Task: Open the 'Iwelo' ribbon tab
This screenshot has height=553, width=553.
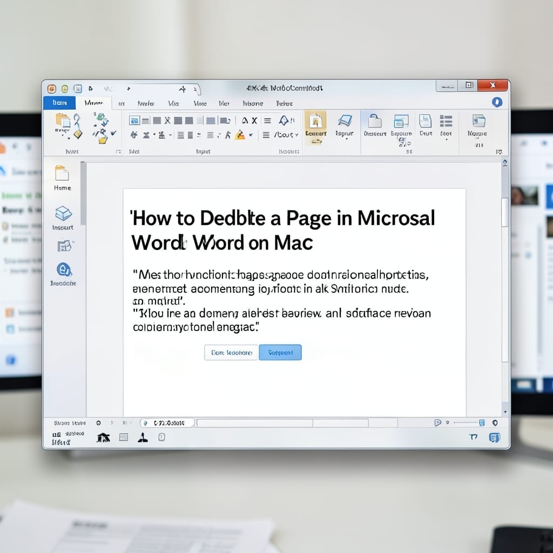Action: pos(146,103)
